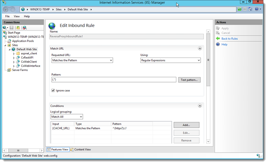Toggle the Ignore case checkbox
Image resolution: width=268 pixels, height=164 pixels.
pos(53,90)
